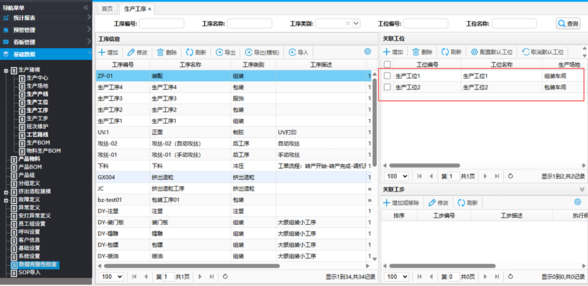Click 导出(模板) template export button
This screenshot has height=286, width=588.
pos(261,52)
